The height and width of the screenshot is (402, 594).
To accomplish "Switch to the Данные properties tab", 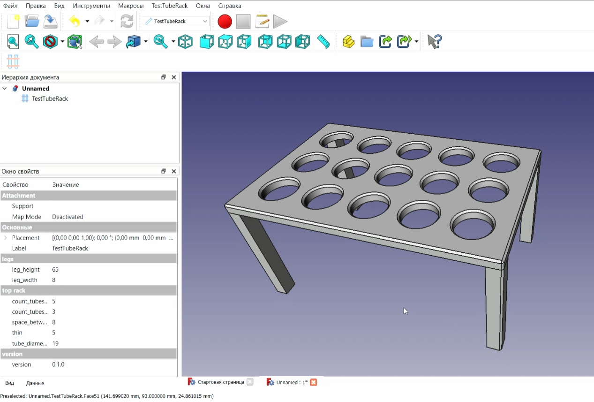I will [x=35, y=383].
